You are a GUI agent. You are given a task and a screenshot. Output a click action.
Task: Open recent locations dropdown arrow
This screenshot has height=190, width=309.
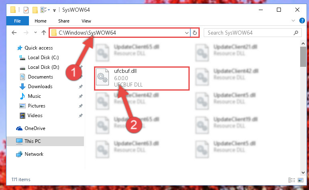coord(35,33)
